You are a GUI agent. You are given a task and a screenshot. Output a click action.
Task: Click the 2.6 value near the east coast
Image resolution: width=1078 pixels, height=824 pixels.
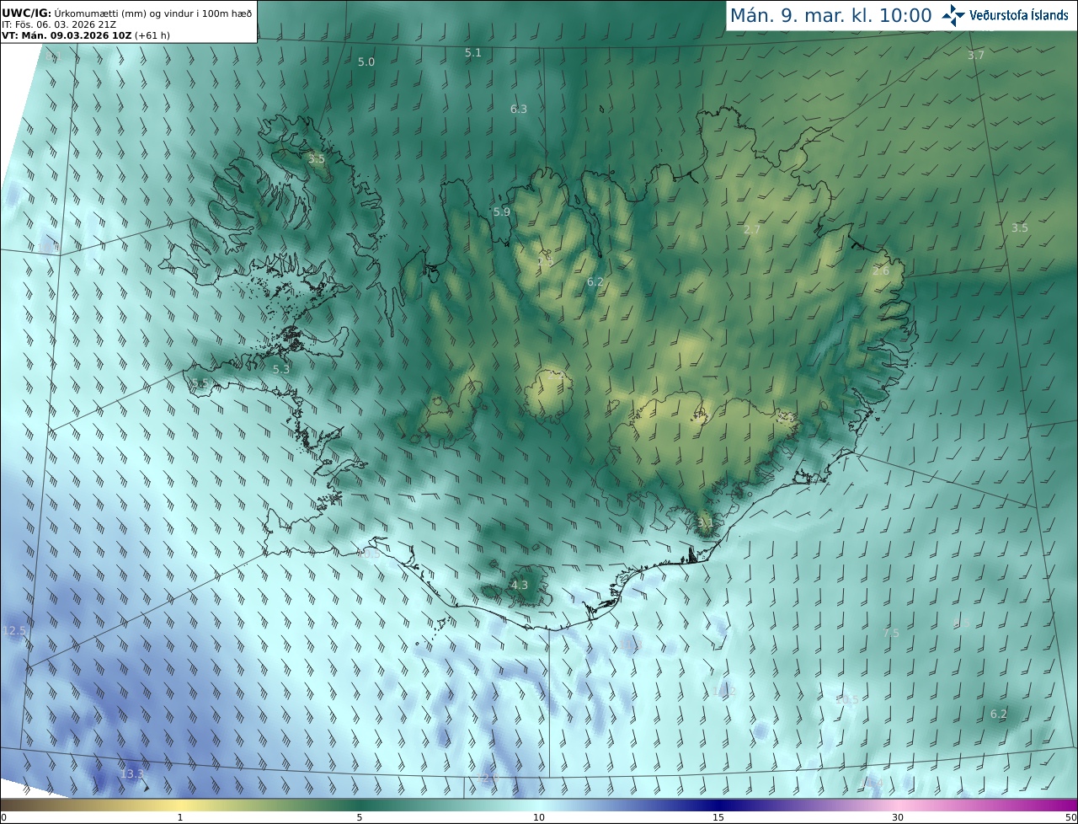[x=881, y=271]
